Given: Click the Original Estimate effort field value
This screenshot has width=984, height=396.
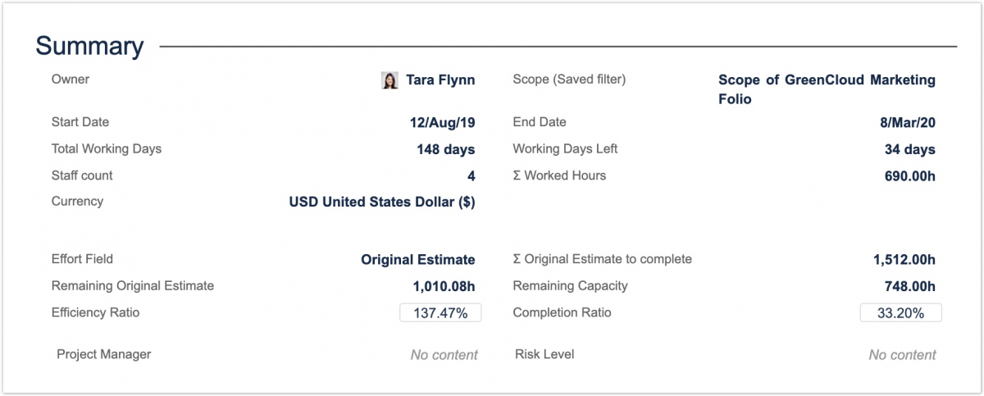Looking at the screenshot, I should [x=417, y=260].
